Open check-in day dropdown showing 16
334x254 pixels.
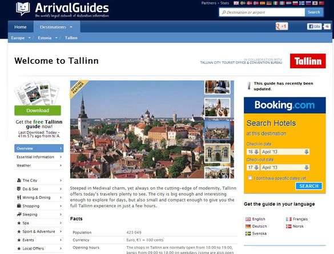click(x=253, y=151)
